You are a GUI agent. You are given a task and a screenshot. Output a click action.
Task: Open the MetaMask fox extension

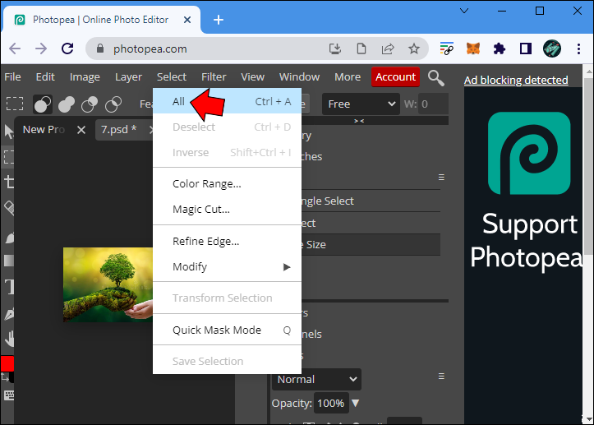click(473, 49)
